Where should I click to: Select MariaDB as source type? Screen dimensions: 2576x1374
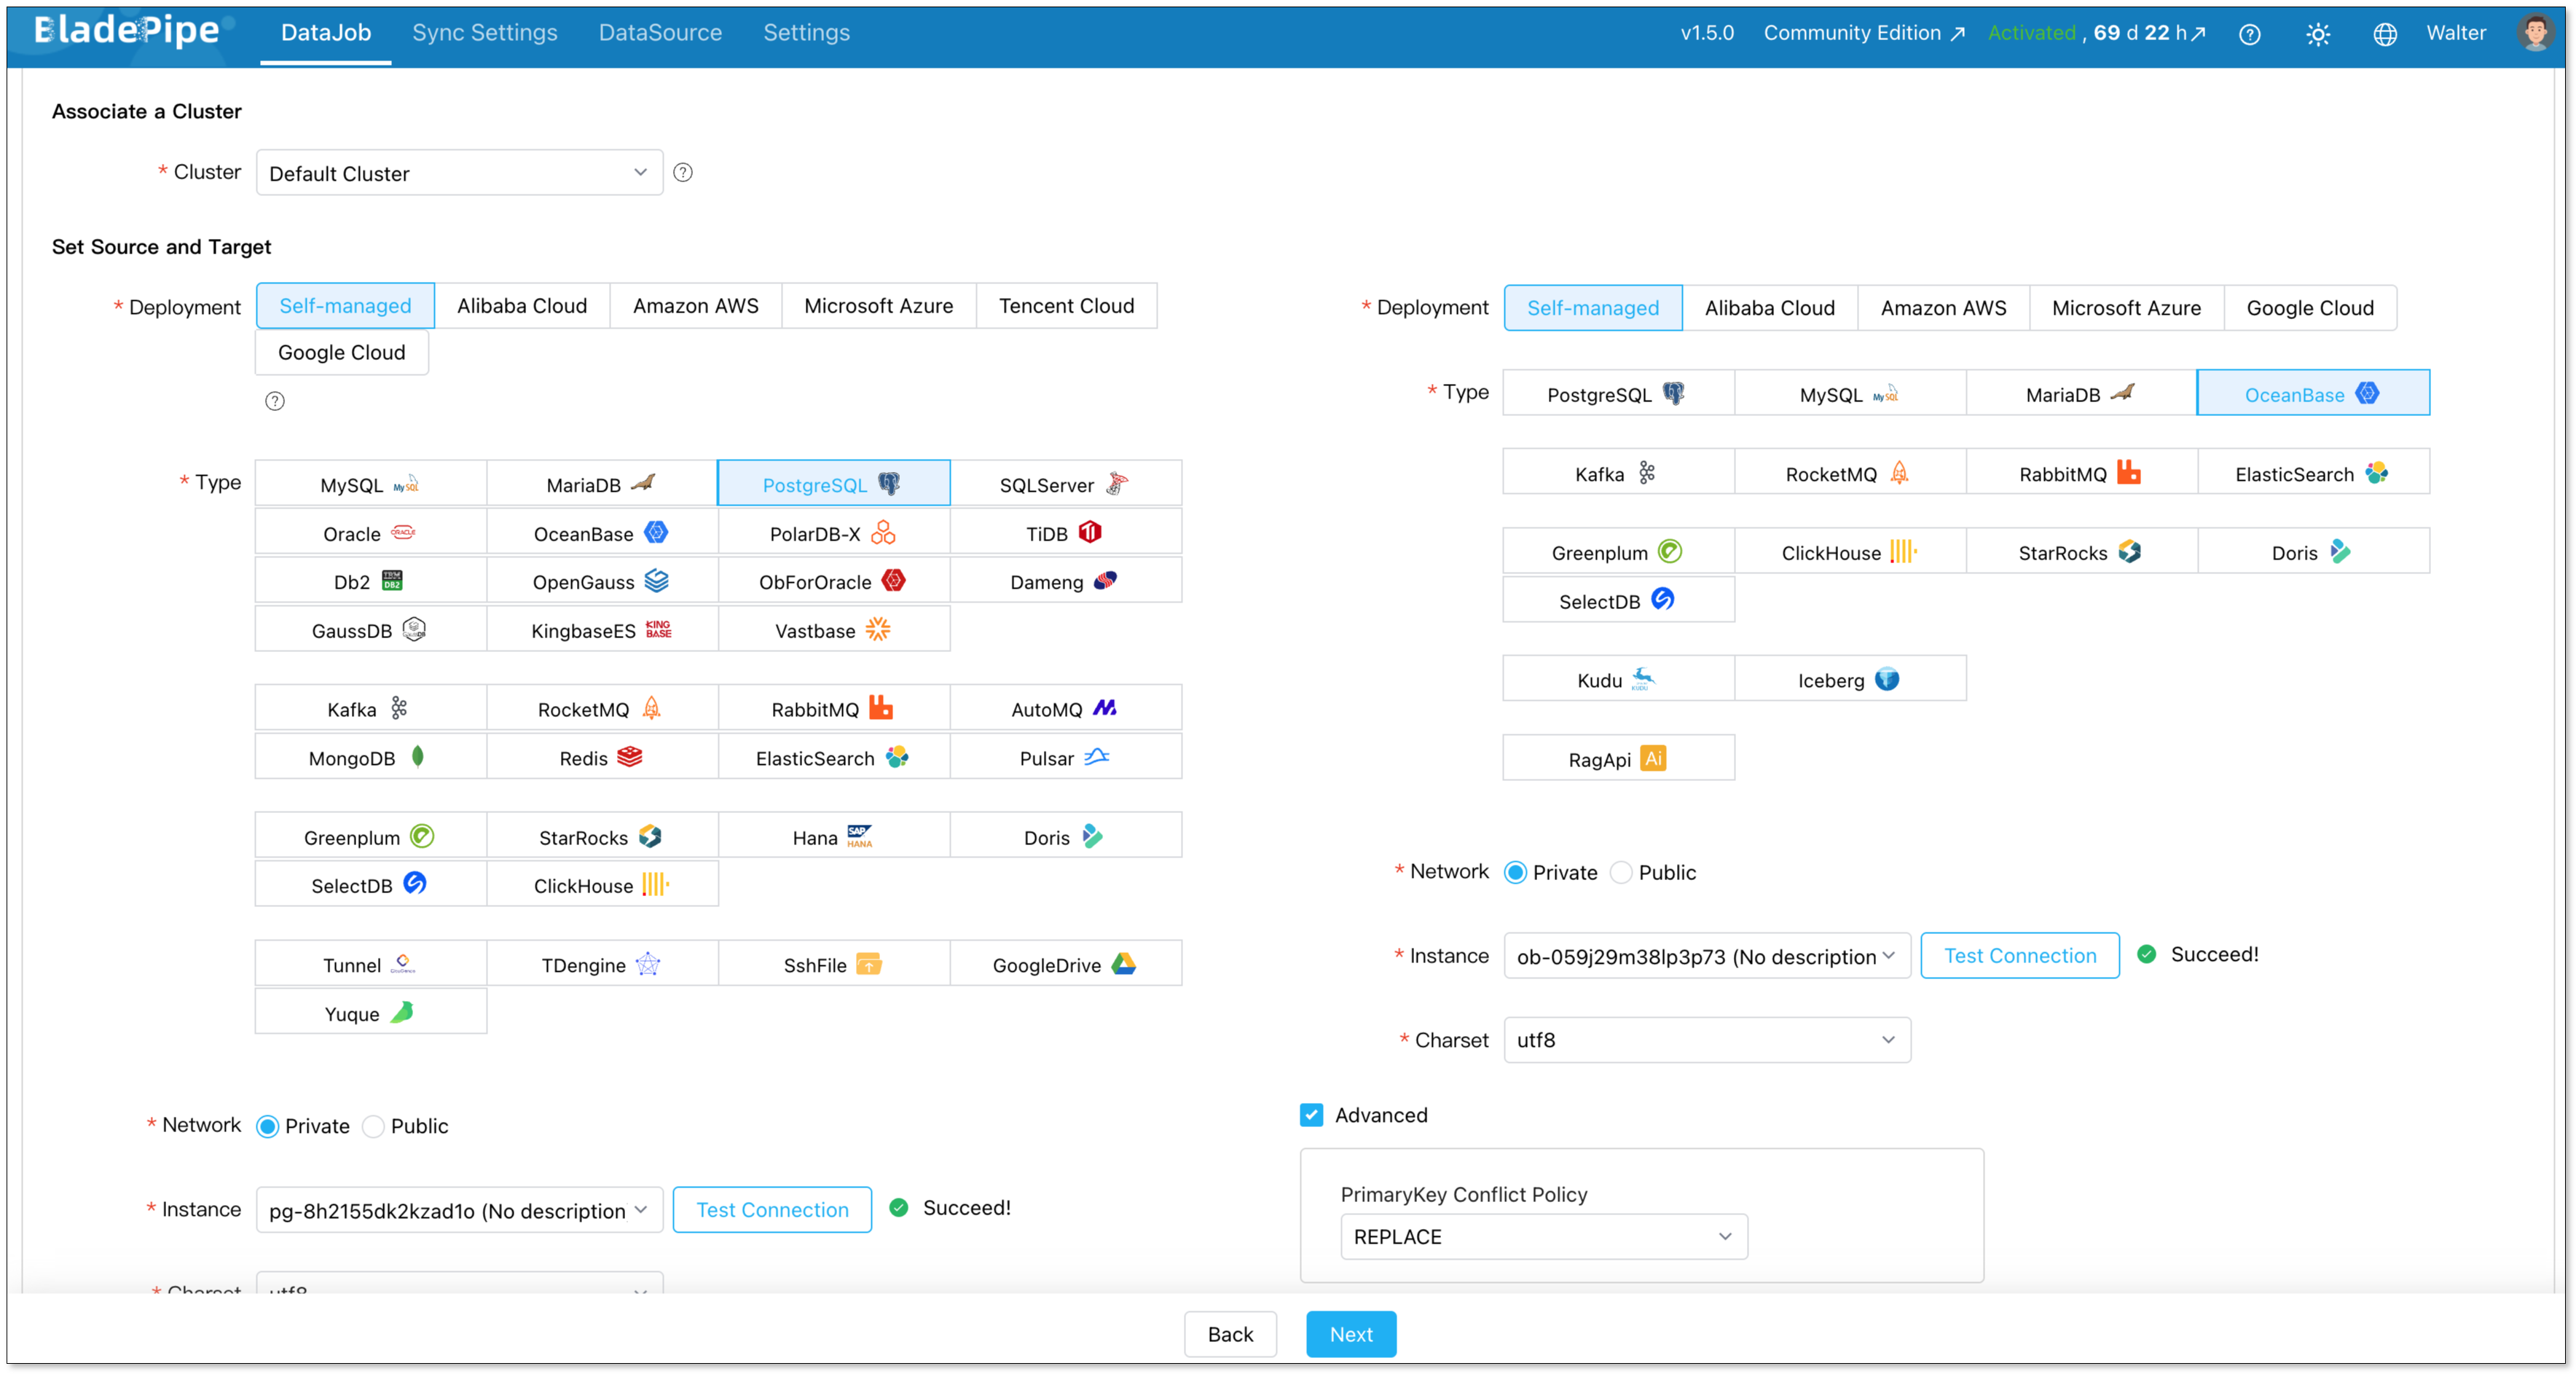pyautogui.click(x=602, y=484)
